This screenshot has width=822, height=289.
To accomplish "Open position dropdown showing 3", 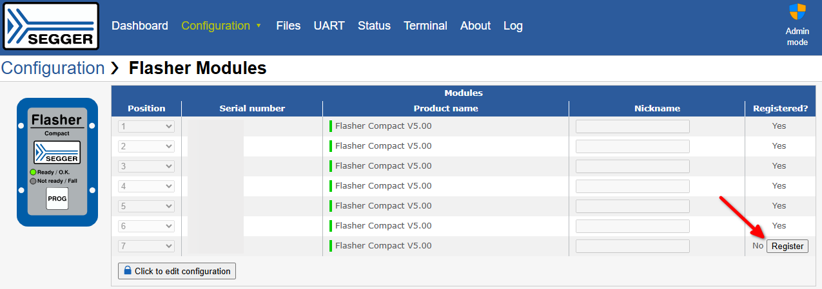I will (x=146, y=166).
